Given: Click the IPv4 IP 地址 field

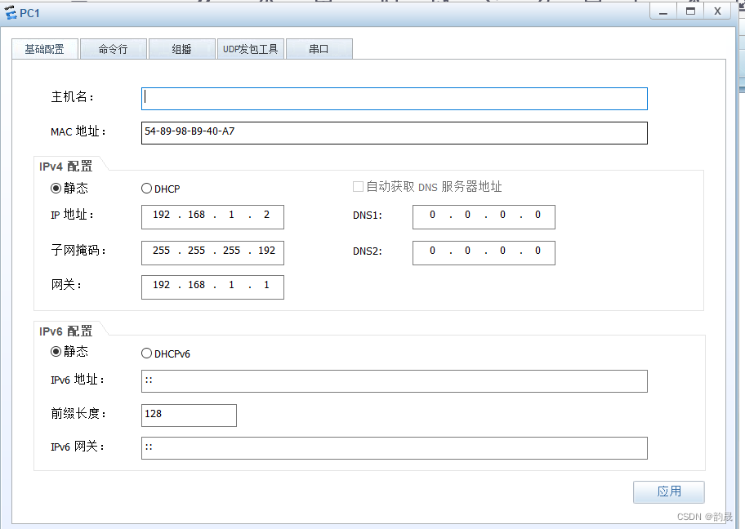Looking at the screenshot, I should (212, 216).
